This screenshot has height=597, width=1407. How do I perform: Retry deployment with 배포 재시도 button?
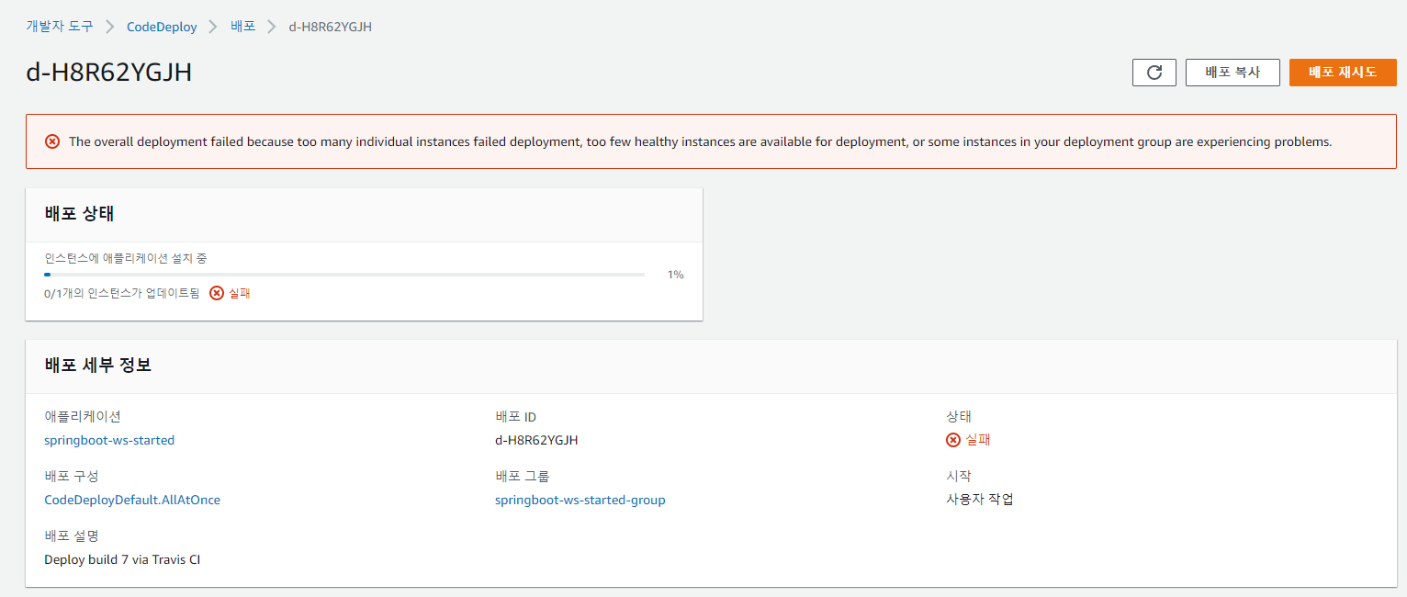coord(1342,73)
